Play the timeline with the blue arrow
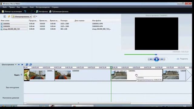The image size is (194, 109). 22,64
